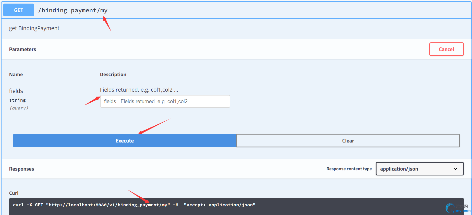Click the Description column header

click(113, 74)
